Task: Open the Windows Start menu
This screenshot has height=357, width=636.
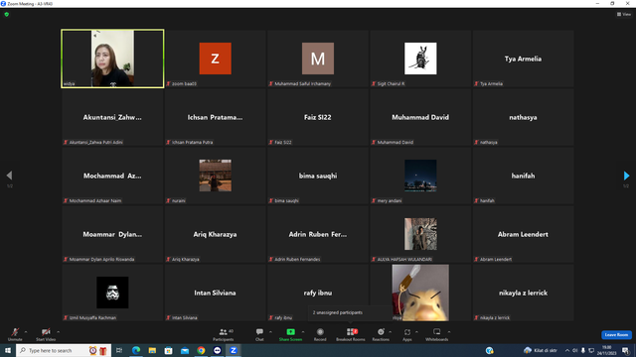Action: [8, 350]
